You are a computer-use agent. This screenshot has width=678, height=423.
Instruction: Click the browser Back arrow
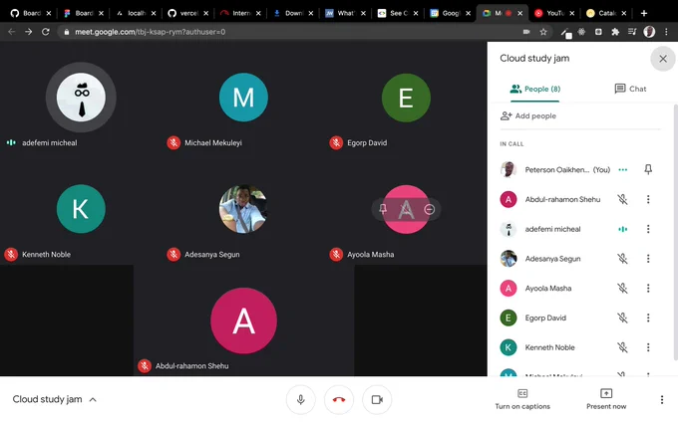12,32
